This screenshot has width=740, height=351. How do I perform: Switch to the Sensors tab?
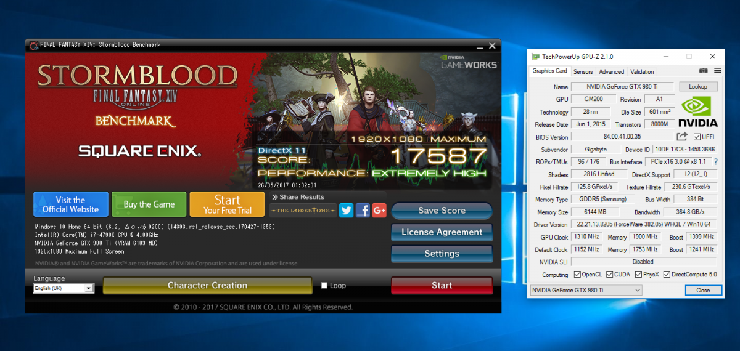(x=583, y=71)
